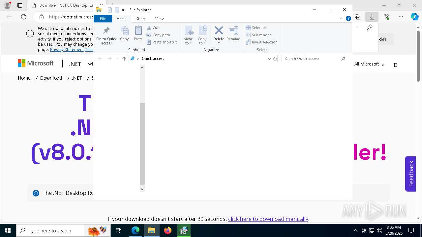Click the Edge Downloads icon
Screen dimensions: 422x237
point(372,17)
